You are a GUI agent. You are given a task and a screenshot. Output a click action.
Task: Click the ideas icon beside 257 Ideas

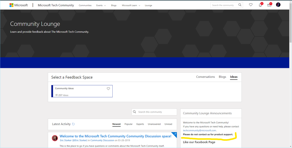pyautogui.click(x=56, y=95)
